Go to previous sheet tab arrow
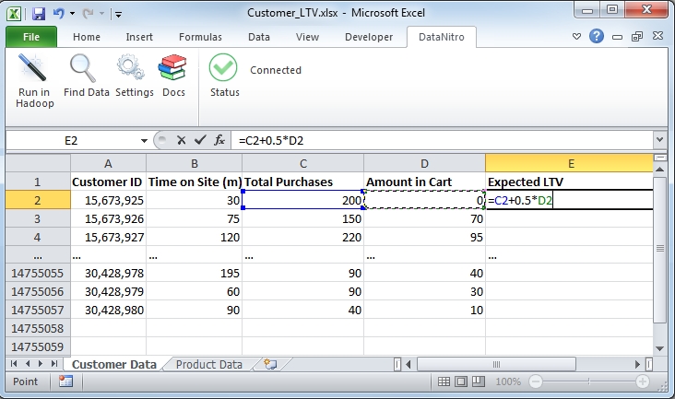The height and width of the screenshot is (399, 675). [x=28, y=364]
